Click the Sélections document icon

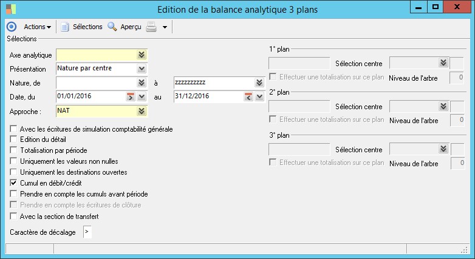coord(64,27)
